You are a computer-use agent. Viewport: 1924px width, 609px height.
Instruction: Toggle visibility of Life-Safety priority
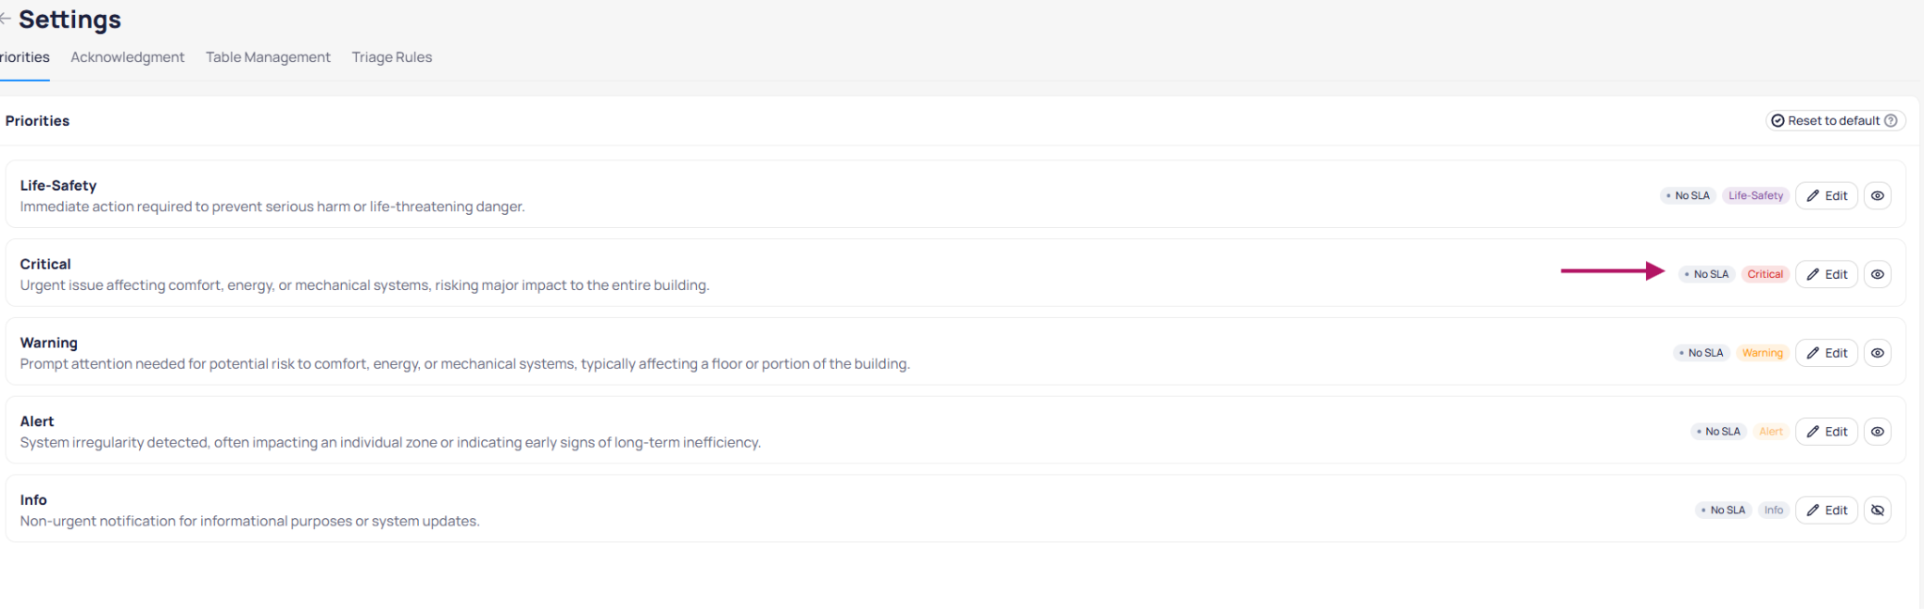pyautogui.click(x=1877, y=196)
